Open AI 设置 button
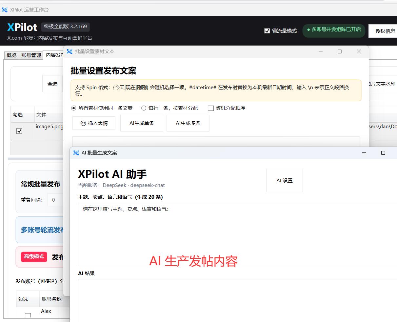This screenshot has height=322, width=397. [285, 181]
